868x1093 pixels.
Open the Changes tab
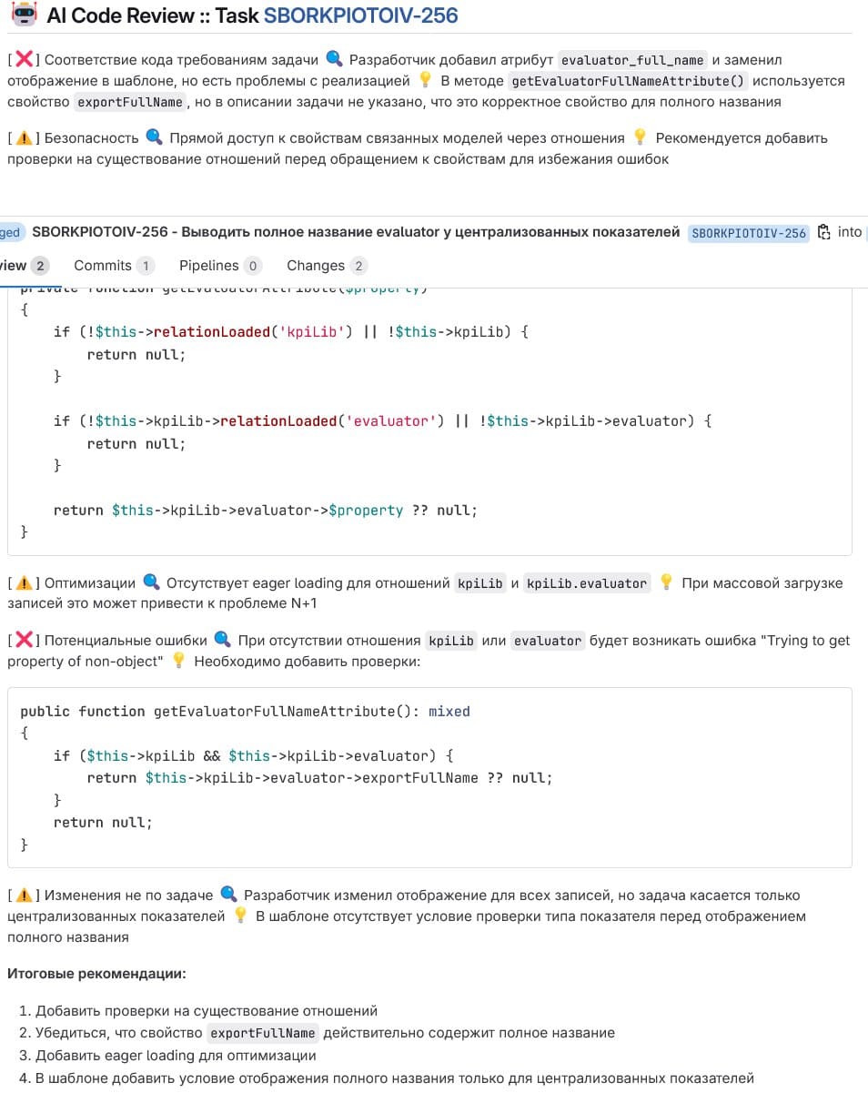316,266
